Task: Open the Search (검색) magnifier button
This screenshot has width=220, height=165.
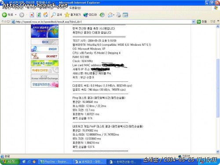Action: [56, 15]
